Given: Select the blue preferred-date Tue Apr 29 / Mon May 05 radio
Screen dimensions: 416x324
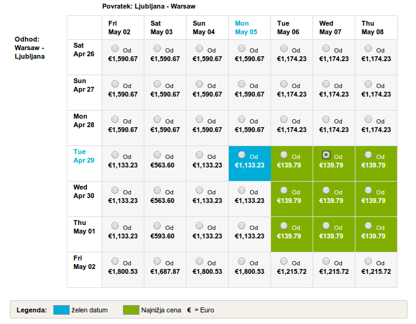Looking at the screenshot, I should click(242, 155).
